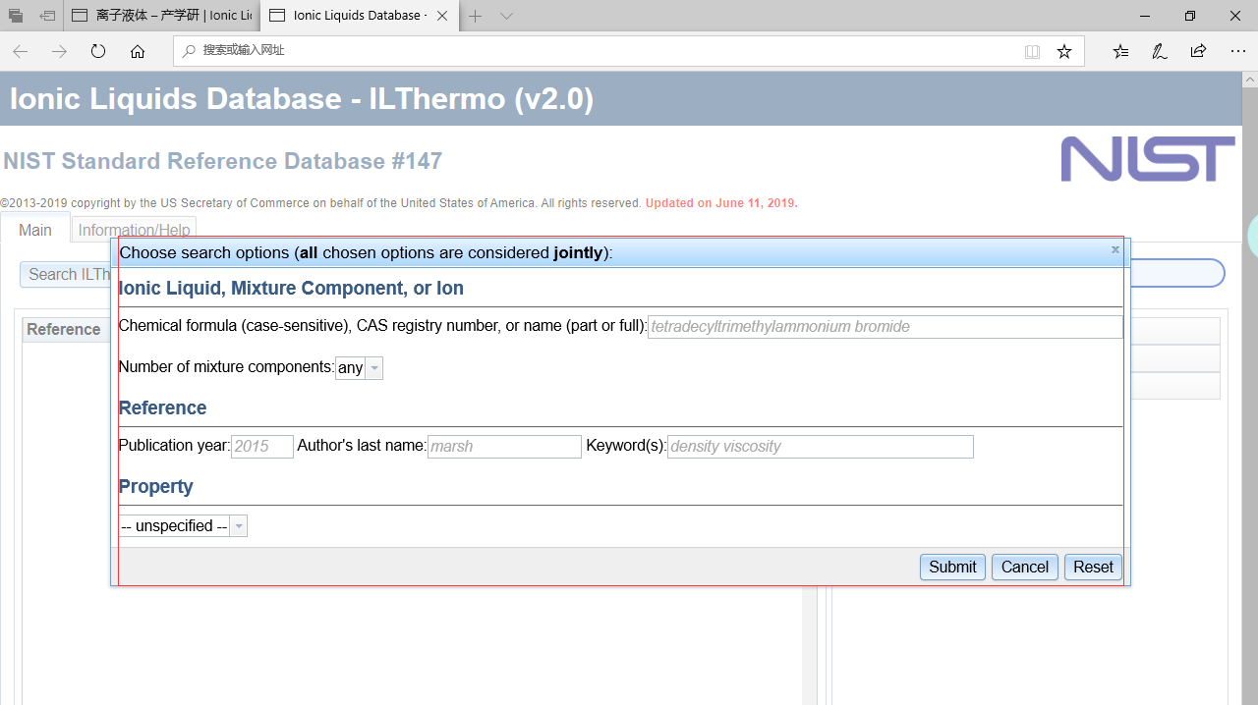Open the favorites hub
1258x705 pixels.
pos(1121,52)
